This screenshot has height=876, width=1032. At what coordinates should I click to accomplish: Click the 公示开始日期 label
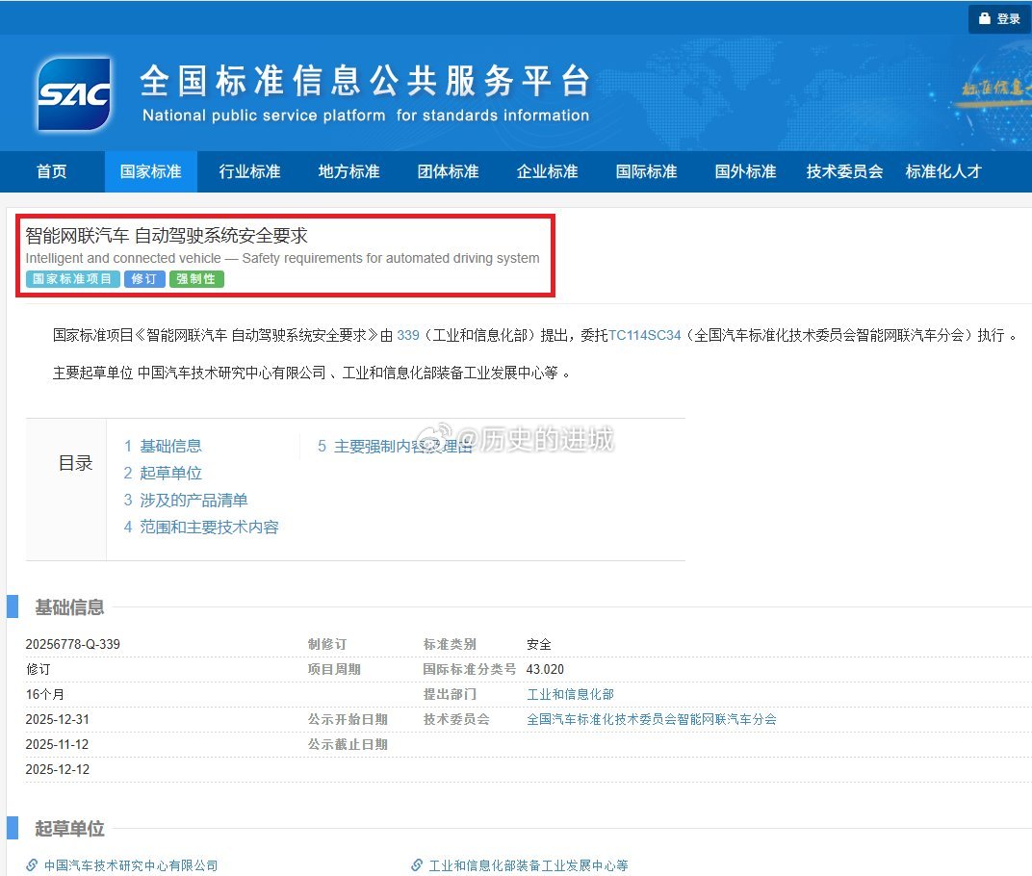pyautogui.click(x=348, y=719)
